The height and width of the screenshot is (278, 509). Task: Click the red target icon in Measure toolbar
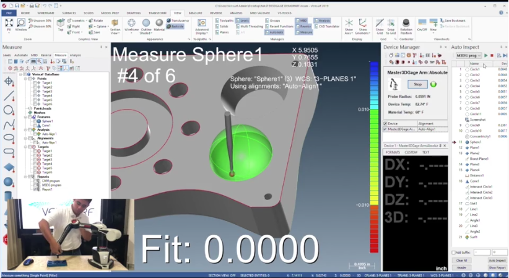click(10, 68)
